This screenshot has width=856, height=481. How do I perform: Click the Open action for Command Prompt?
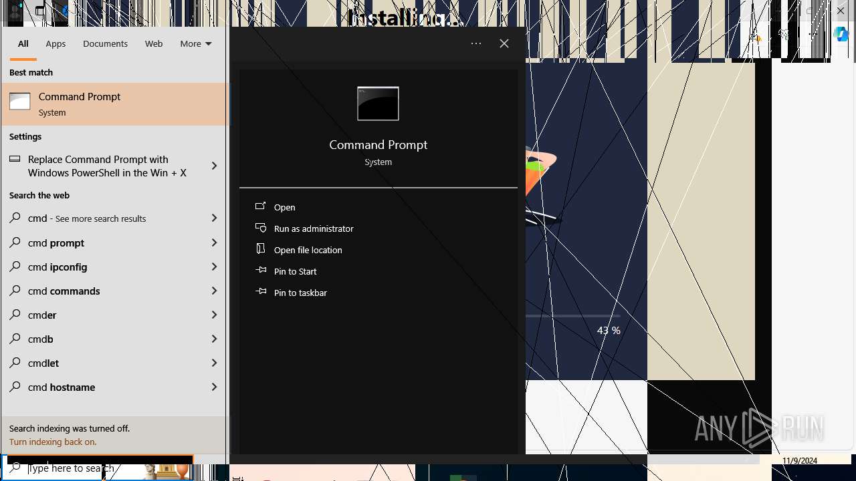285,207
